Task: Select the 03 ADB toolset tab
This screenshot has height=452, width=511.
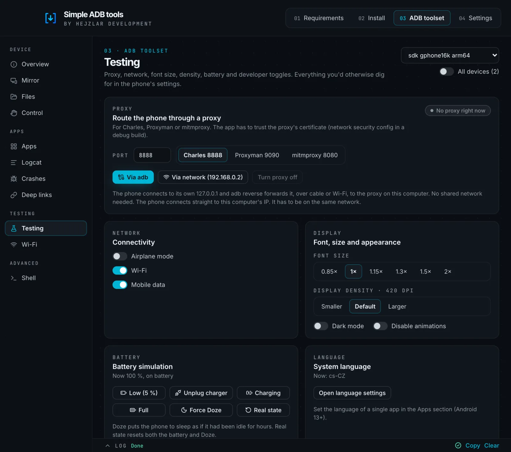Action: (422, 18)
